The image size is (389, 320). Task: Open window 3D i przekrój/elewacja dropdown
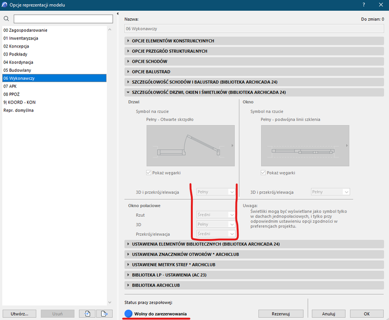(x=331, y=192)
